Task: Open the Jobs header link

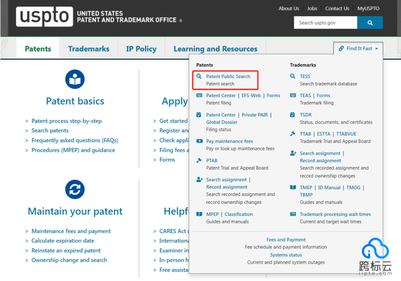Action: (x=312, y=8)
